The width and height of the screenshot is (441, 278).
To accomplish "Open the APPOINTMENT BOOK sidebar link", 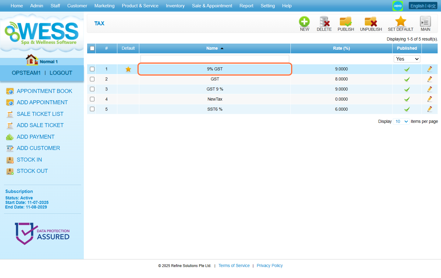I will pos(44,91).
